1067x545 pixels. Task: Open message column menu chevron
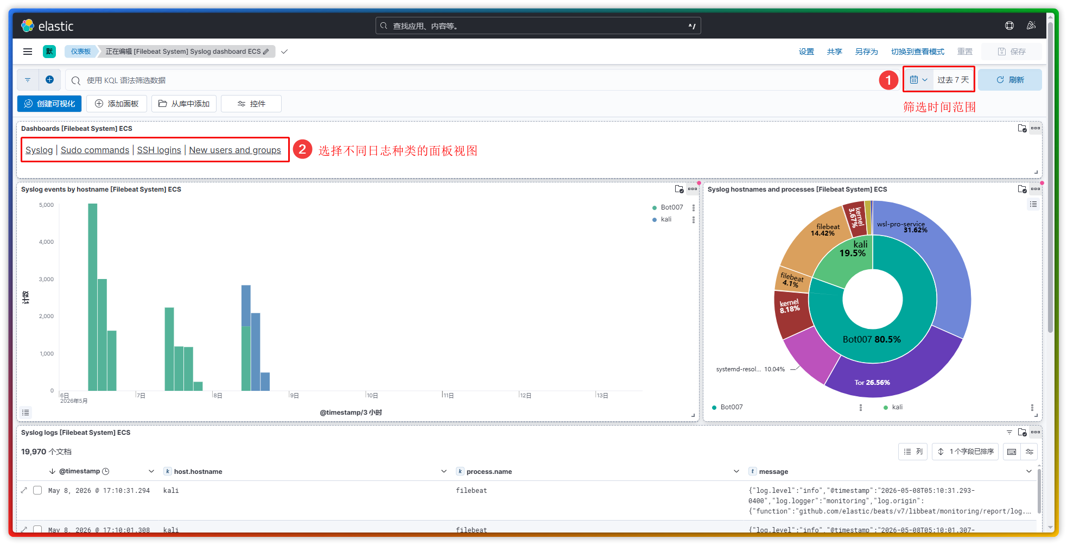coord(1029,471)
